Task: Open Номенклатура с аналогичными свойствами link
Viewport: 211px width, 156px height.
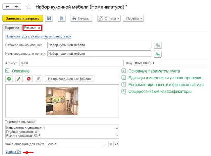Action: pos(38,36)
